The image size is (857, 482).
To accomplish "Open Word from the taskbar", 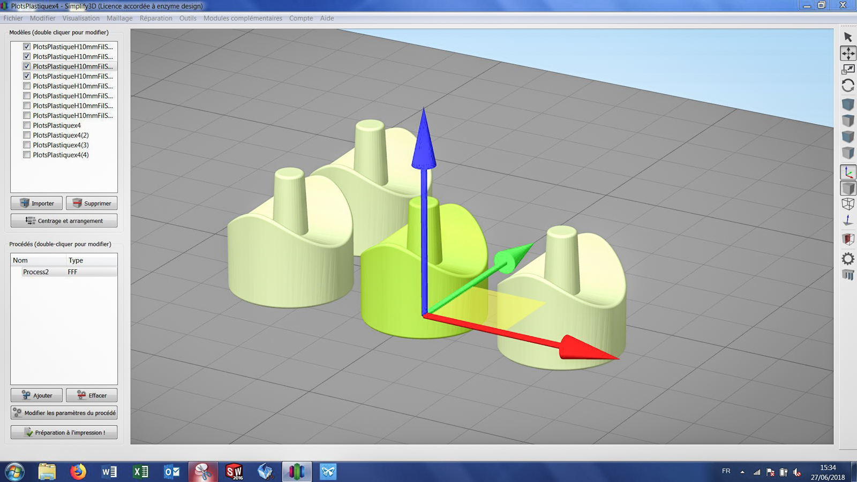I will pos(109,472).
